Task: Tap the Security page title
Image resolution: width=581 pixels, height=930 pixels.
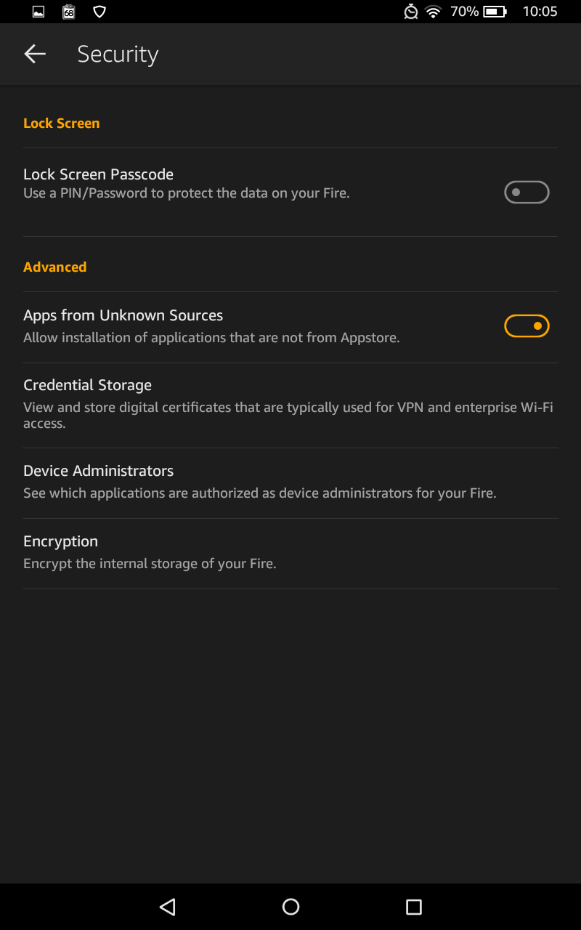Action: pyautogui.click(x=118, y=54)
